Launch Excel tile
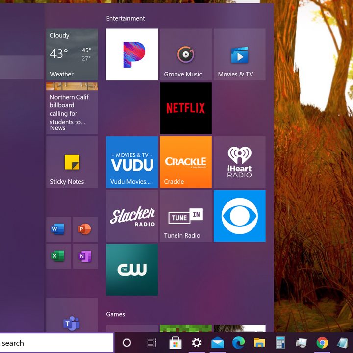This screenshot has width=353, height=353. click(x=58, y=256)
